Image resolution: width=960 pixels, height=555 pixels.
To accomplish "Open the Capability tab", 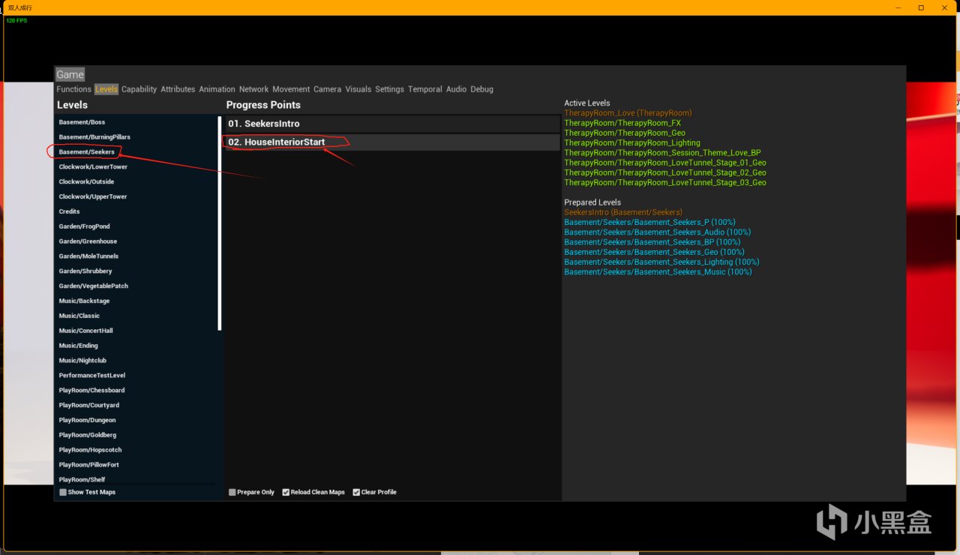I will click(139, 89).
